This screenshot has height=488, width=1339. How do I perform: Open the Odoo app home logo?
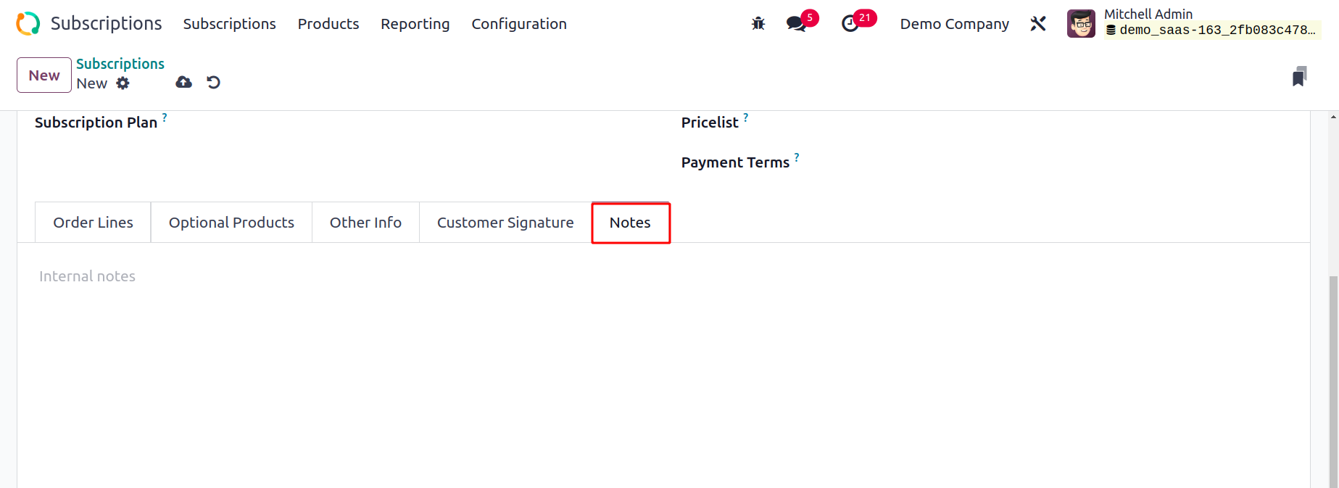pos(28,23)
